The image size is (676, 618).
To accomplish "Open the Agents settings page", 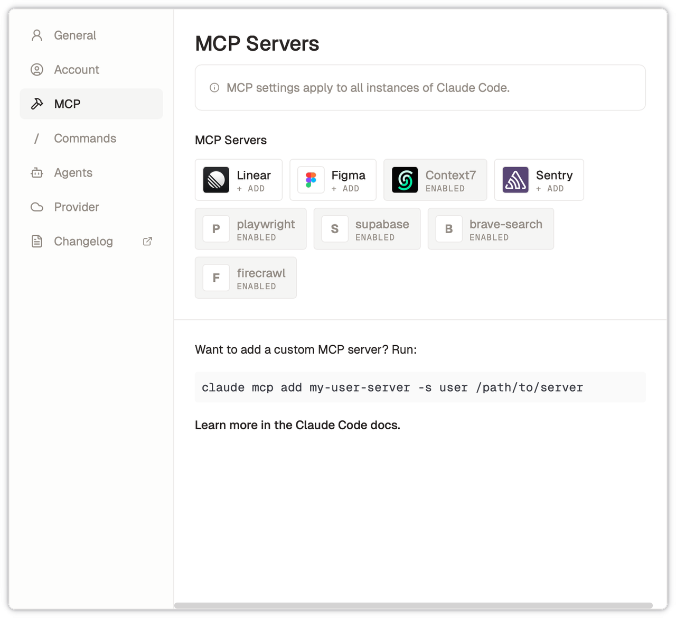I will point(73,173).
